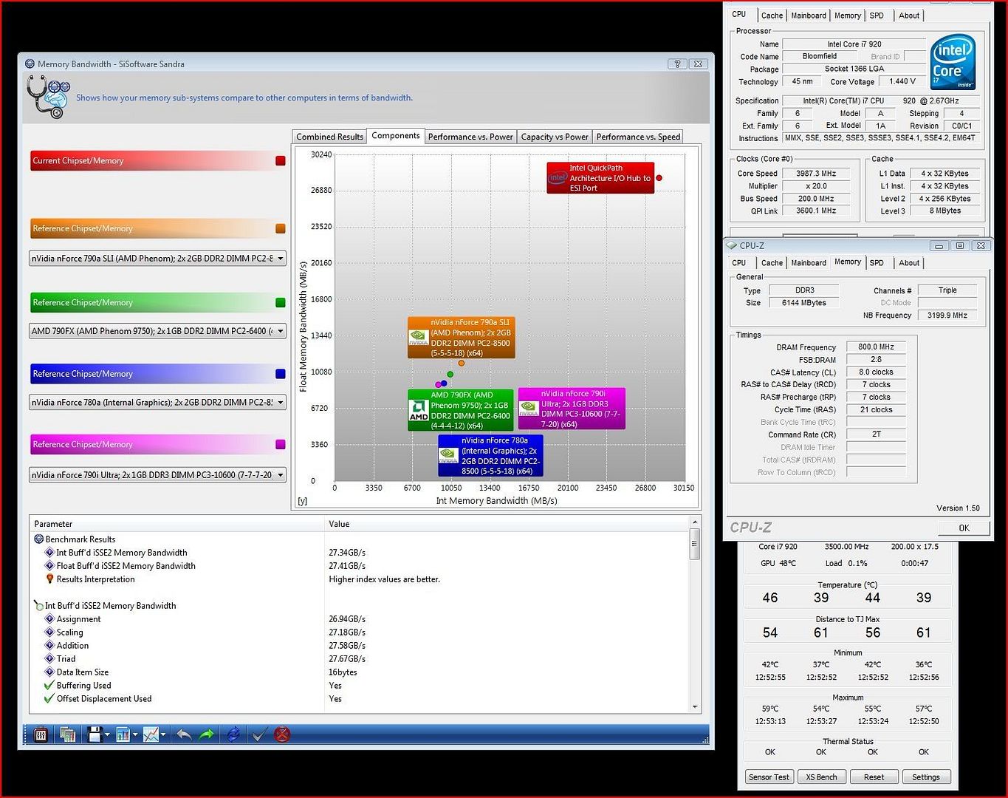The height and width of the screenshot is (798, 1008).
Task: Open the line graph icon dropdown arrow
Action: (x=163, y=734)
